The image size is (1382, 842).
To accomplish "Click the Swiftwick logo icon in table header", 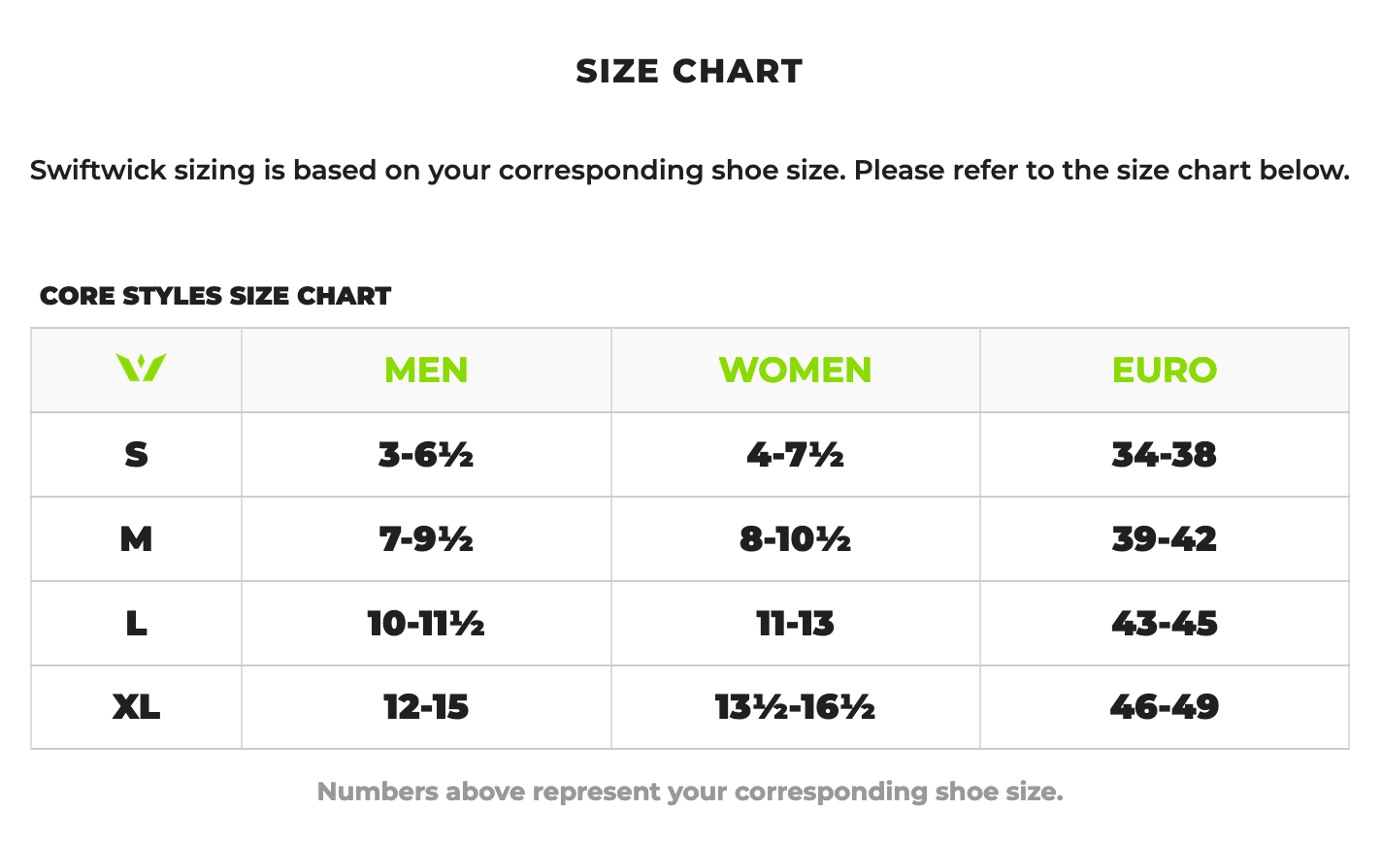I will coord(141,369).
